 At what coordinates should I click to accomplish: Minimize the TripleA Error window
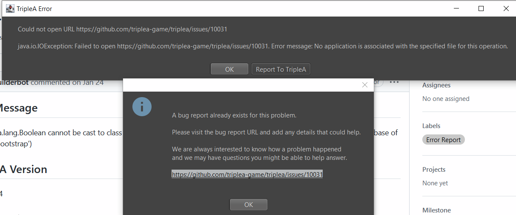(456, 8)
